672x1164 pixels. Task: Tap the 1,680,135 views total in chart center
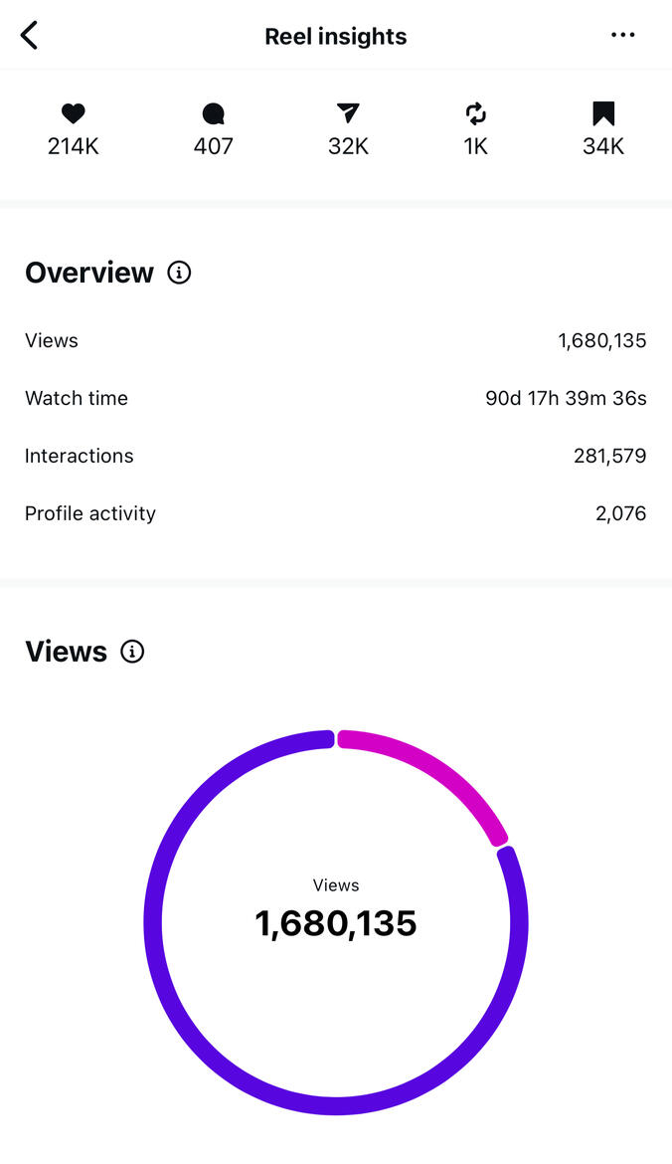[335, 923]
